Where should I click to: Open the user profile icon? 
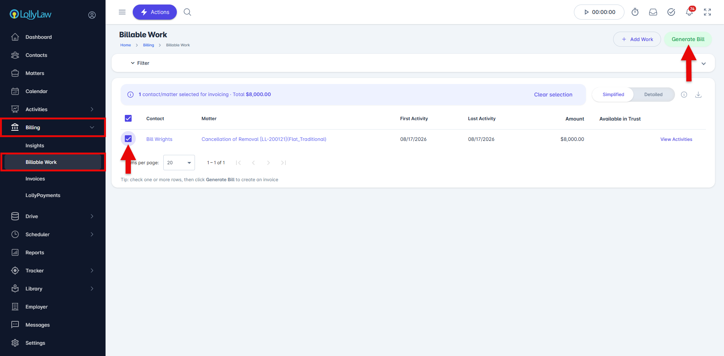pos(92,15)
